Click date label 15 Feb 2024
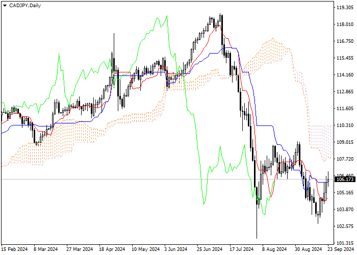The image size is (357, 255). (x=15, y=249)
